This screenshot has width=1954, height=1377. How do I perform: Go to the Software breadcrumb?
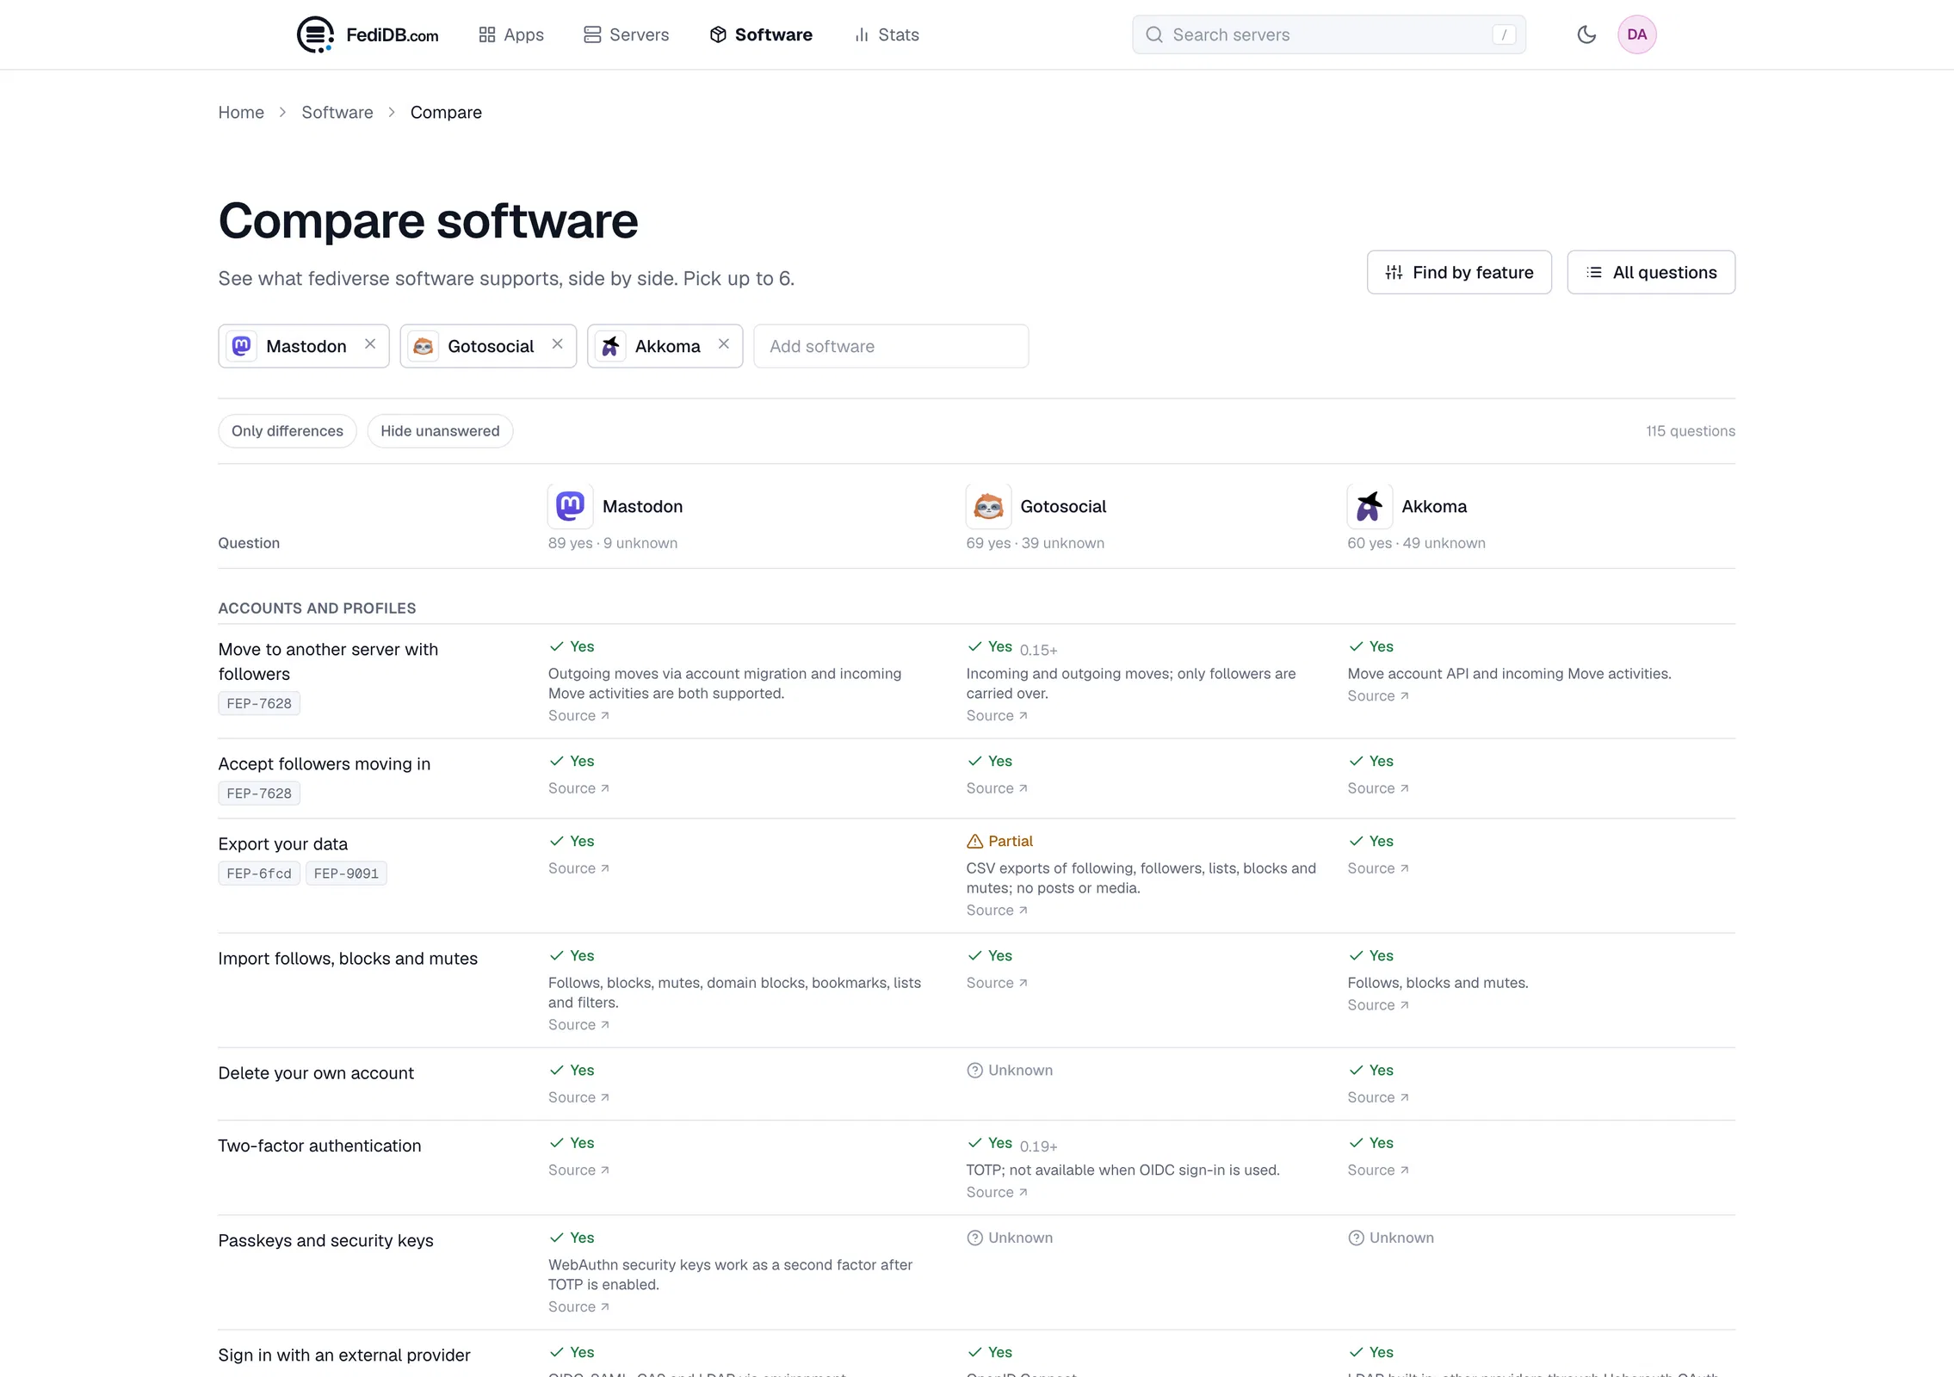[x=337, y=113]
